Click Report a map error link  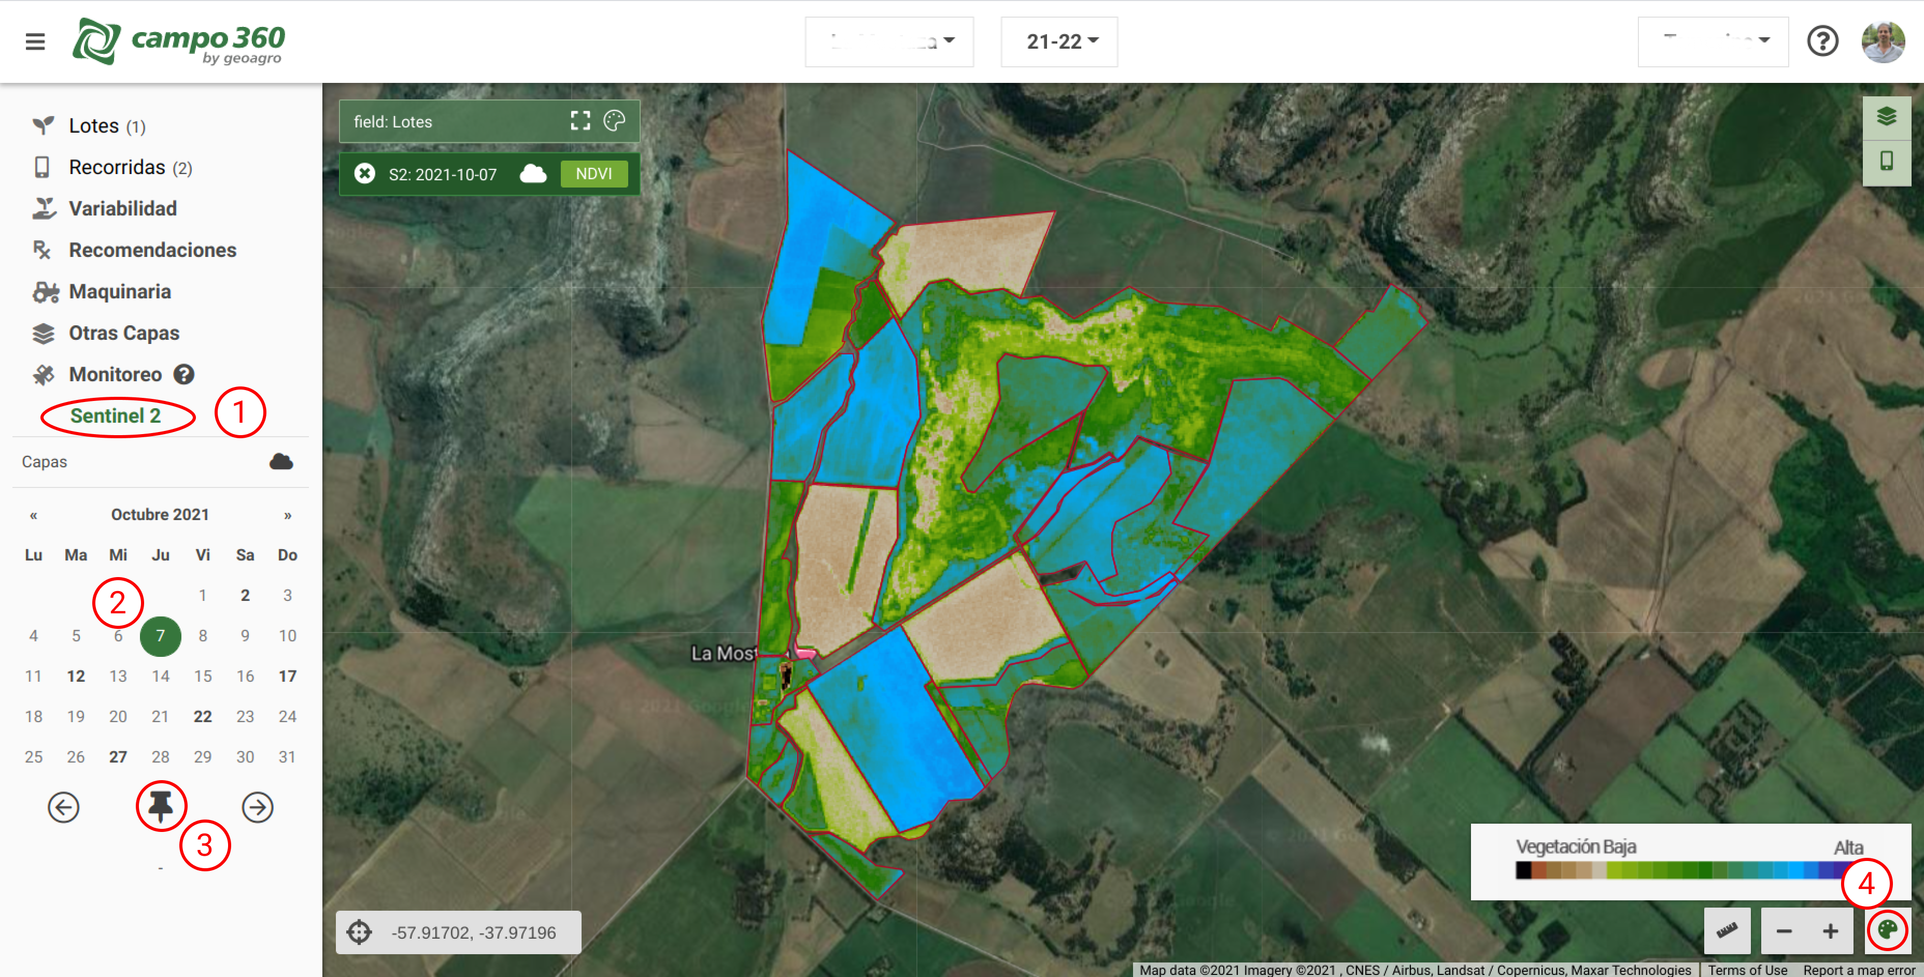1858,970
